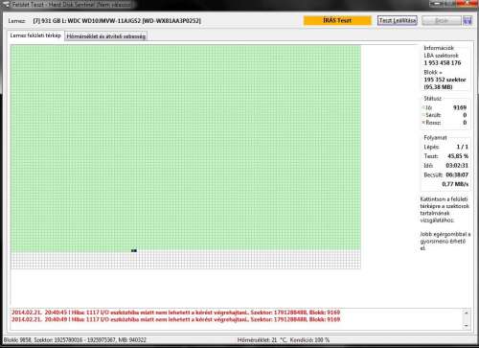Viewport: 479px width, 348px height.
Task: Click the error log's scroll down arrow
Action: click(x=467, y=326)
